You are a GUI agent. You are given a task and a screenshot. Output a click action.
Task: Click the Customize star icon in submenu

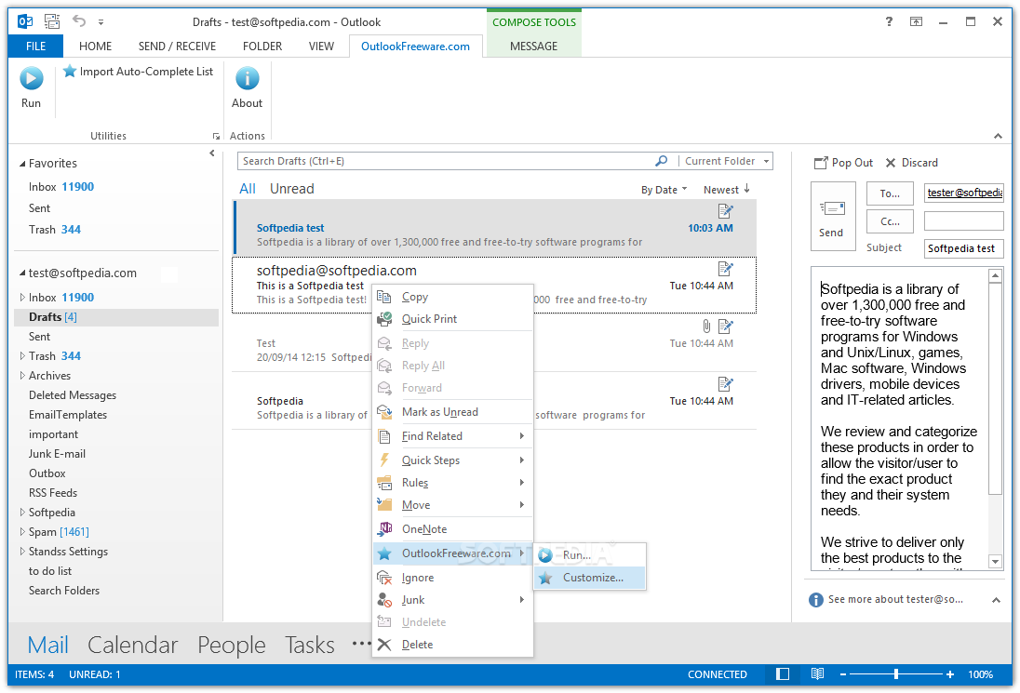tap(545, 578)
